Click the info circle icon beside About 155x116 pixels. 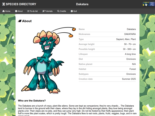coord(16,11)
